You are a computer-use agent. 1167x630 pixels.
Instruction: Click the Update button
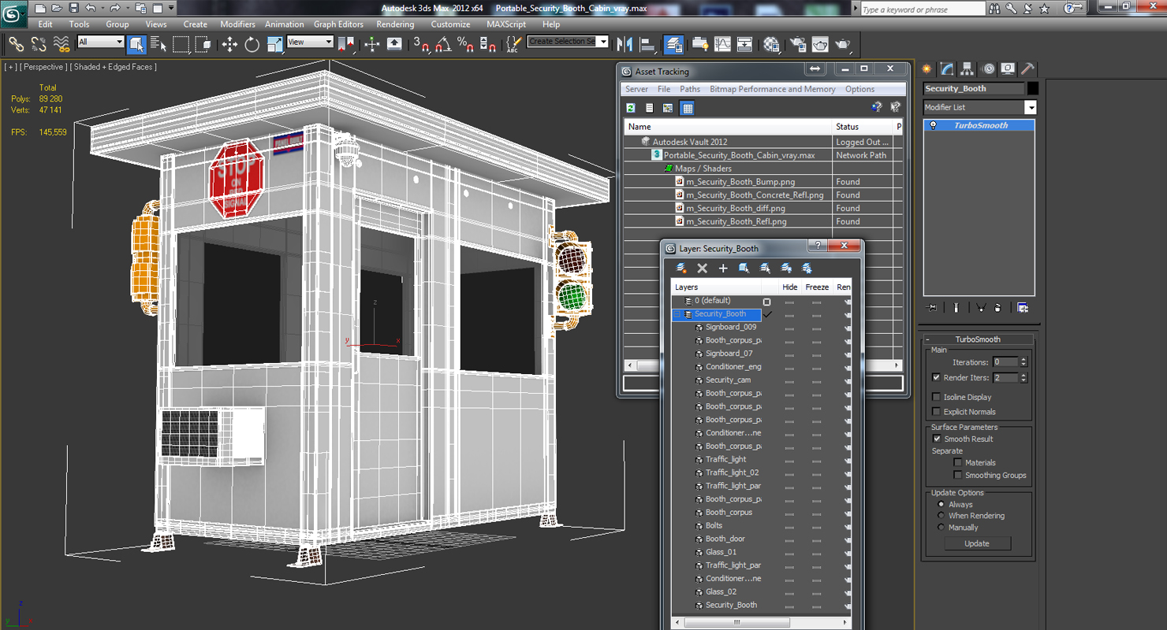(x=976, y=543)
